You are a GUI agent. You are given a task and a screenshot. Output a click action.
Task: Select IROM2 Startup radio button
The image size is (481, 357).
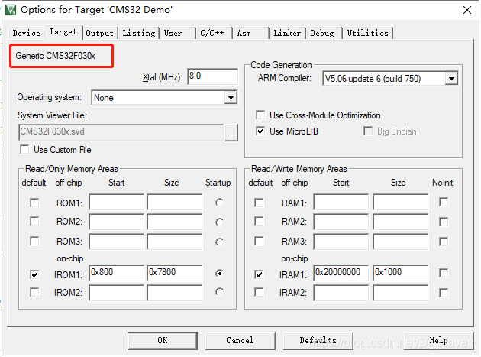(219, 292)
